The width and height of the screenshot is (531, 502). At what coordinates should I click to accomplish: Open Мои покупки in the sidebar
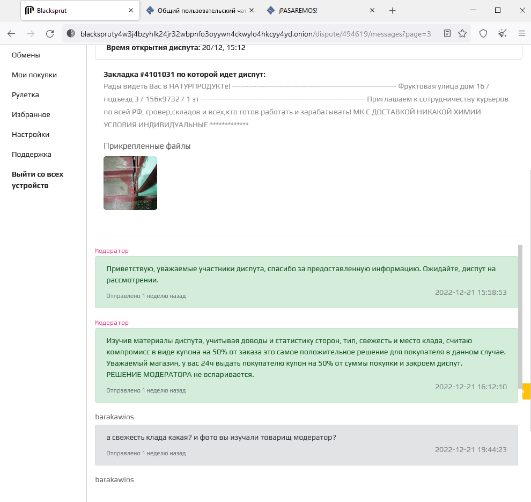coord(34,75)
